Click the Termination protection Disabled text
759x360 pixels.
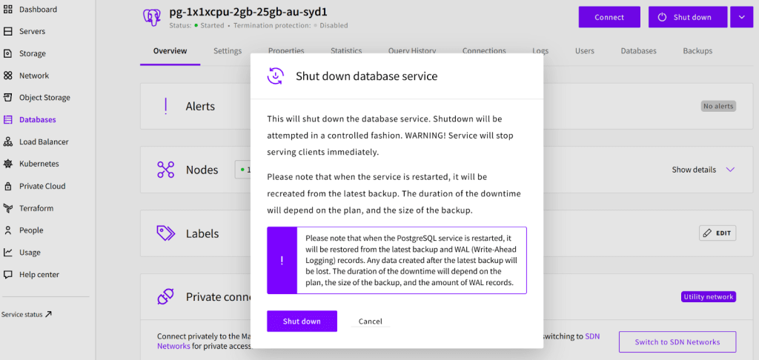(x=333, y=25)
